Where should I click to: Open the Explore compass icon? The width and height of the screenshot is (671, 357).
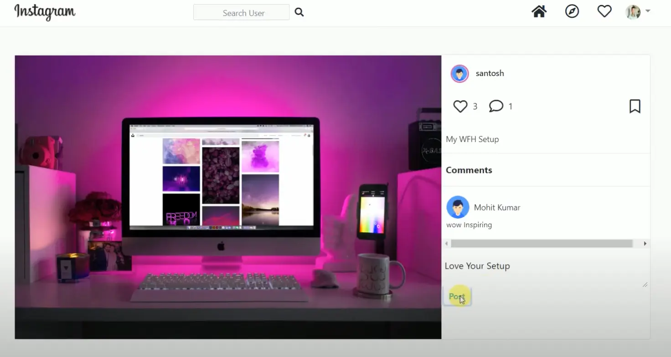pos(572,11)
